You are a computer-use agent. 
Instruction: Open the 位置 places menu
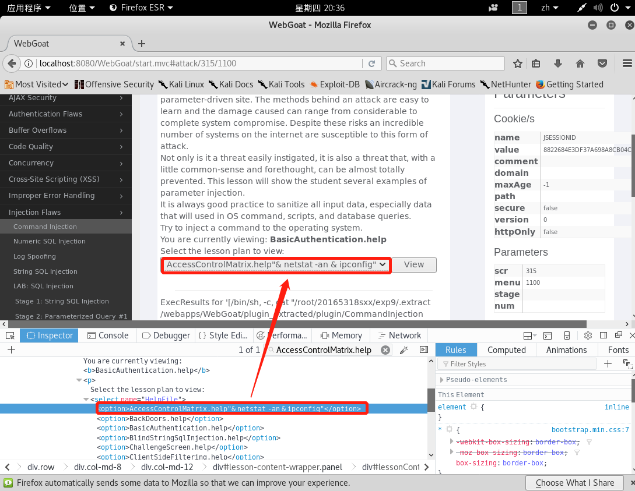82,8
